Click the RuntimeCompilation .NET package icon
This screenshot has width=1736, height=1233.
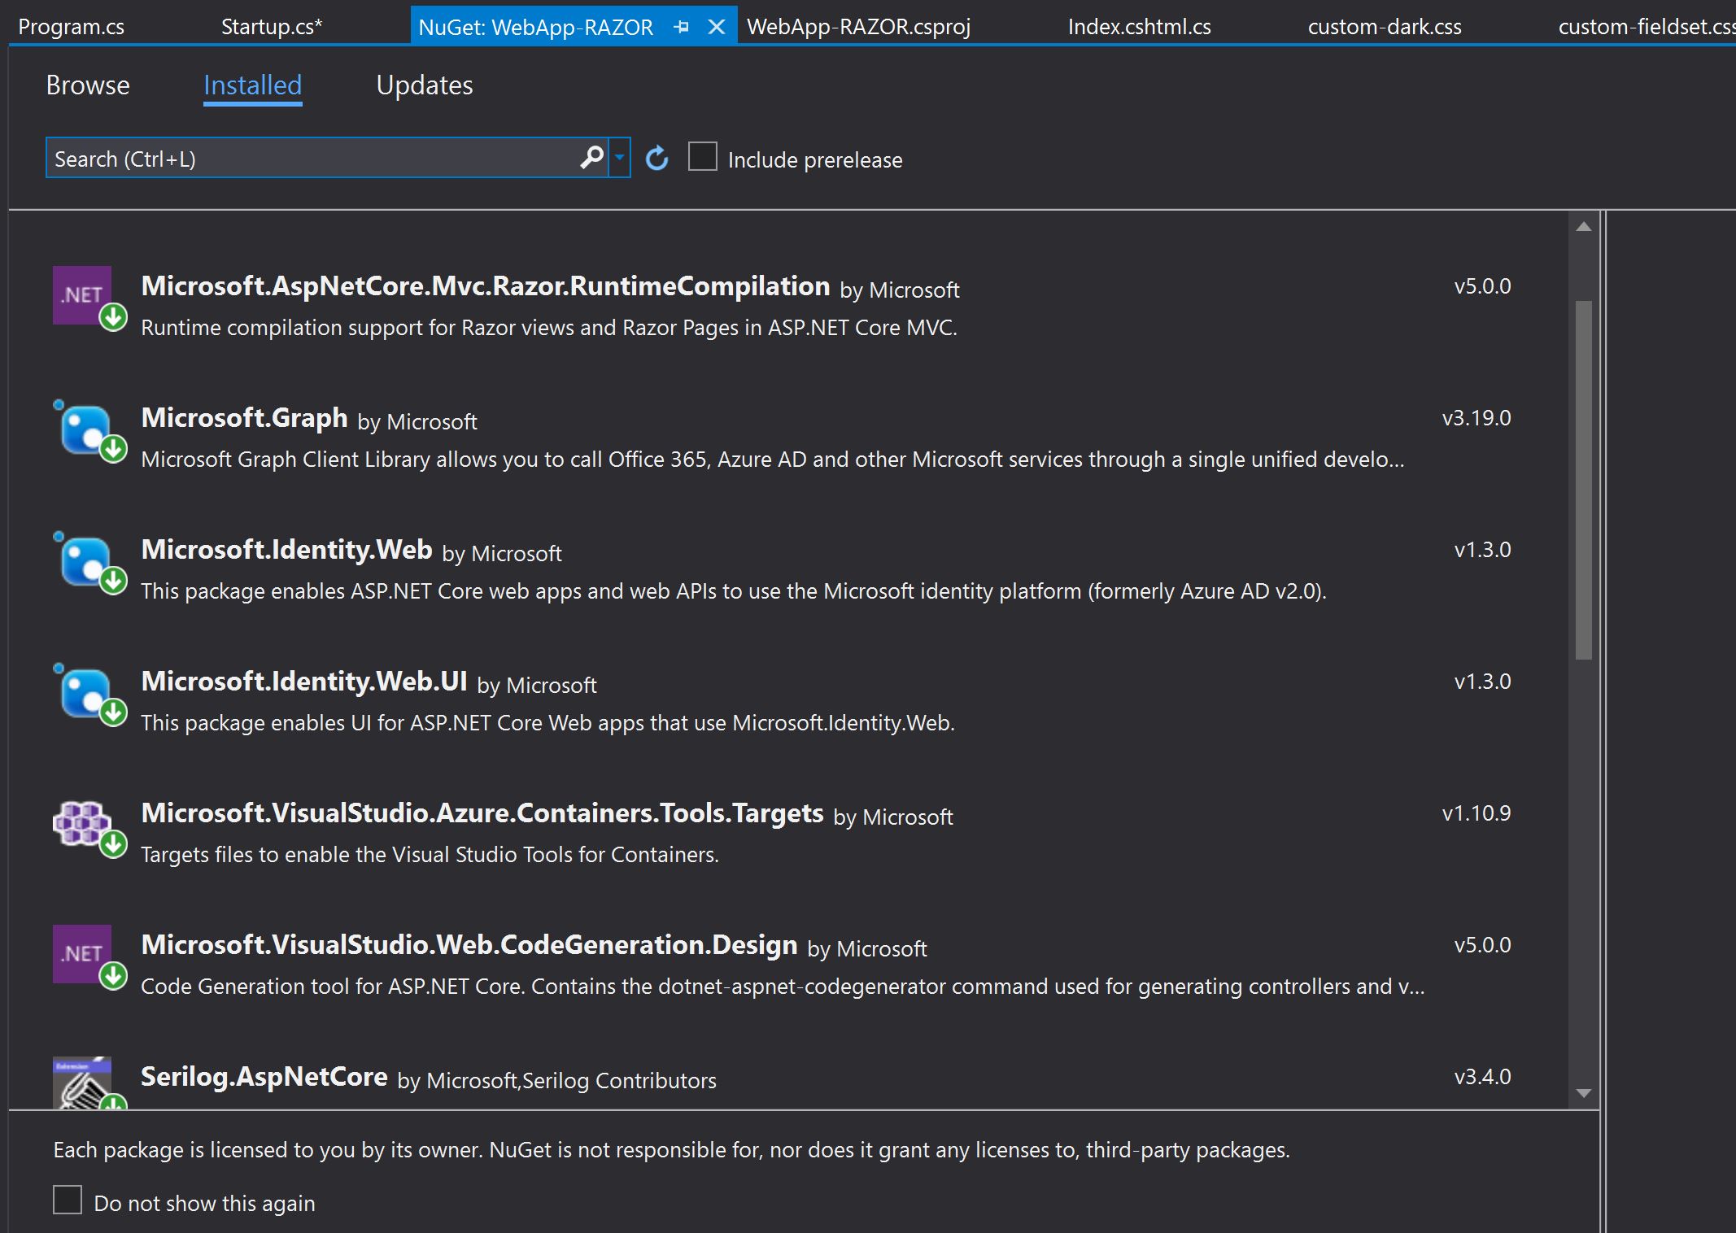[x=83, y=295]
